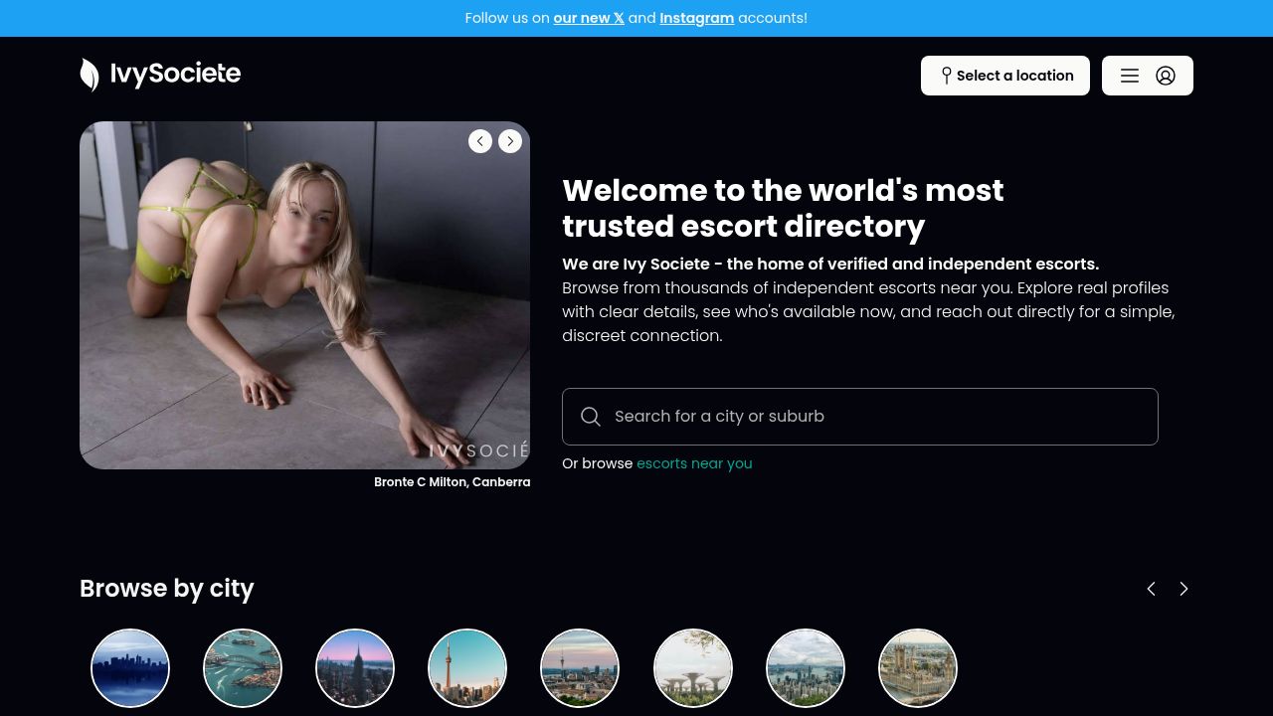The image size is (1273, 716).
Task: Select the harbour aerial view city thumbnail
Action: [x=243, y=668]
